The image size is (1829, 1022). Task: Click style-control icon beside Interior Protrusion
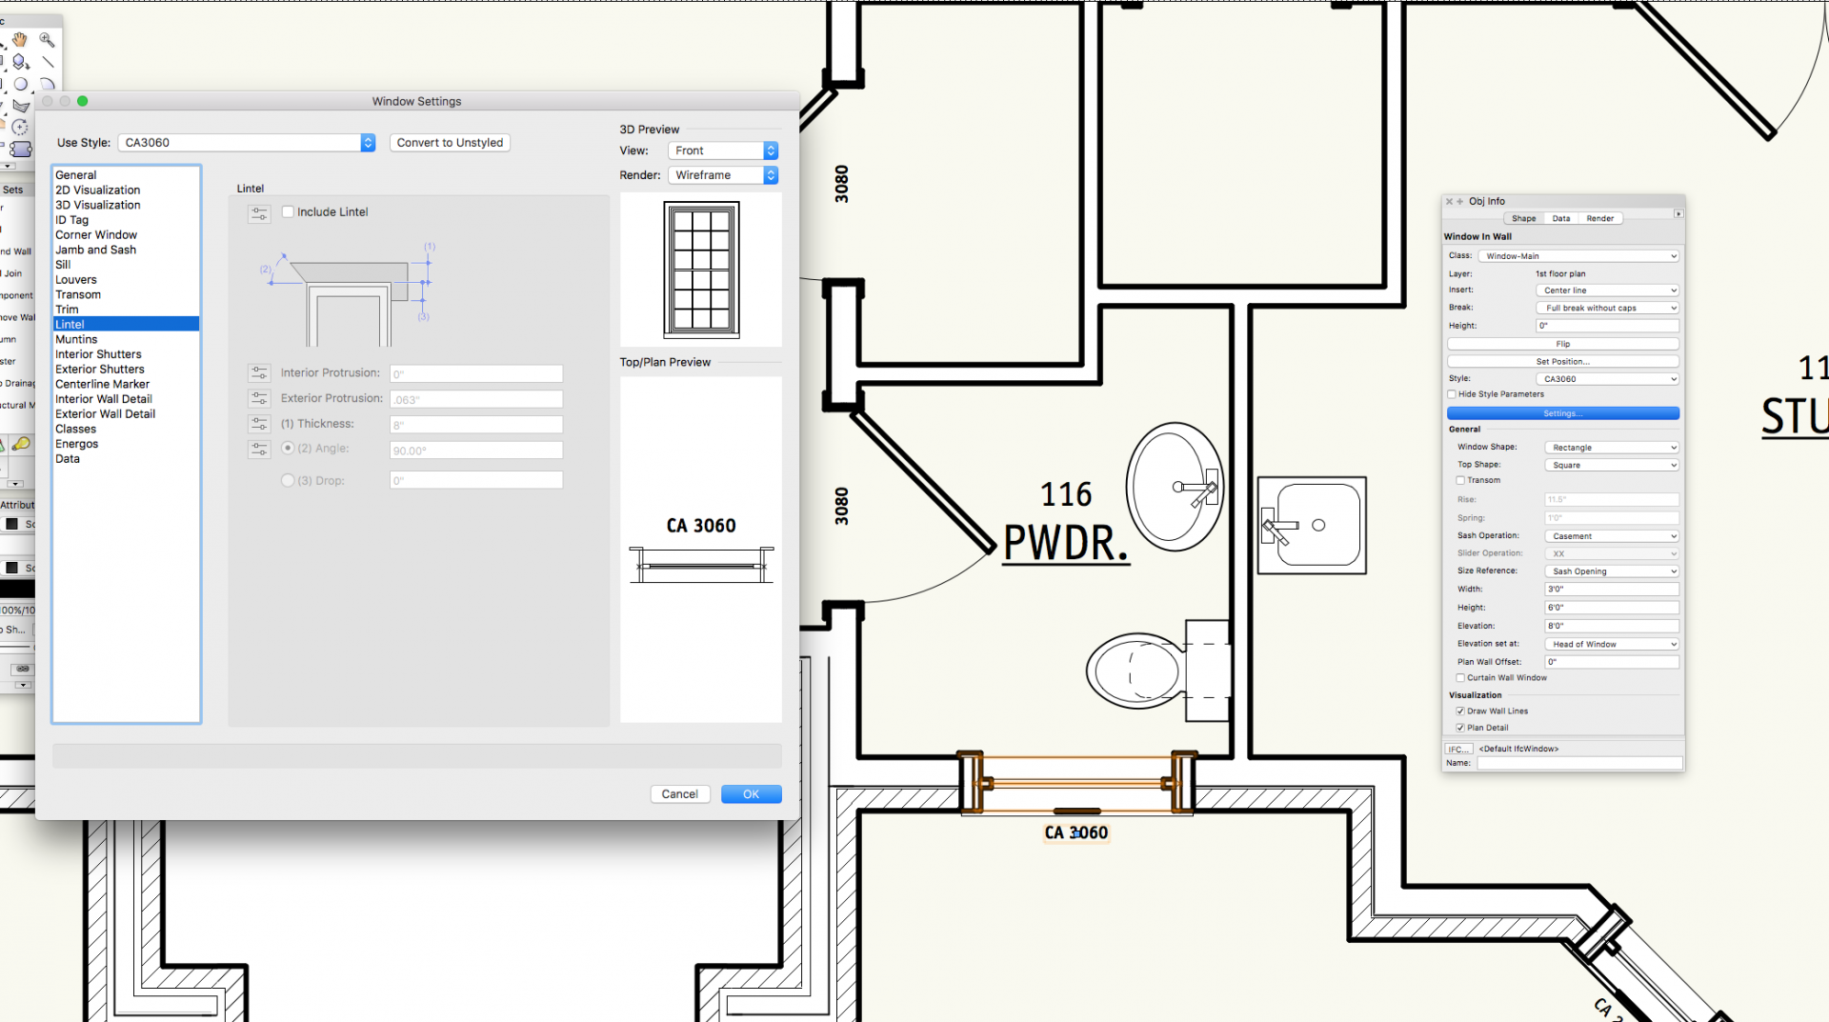(259, 373)
